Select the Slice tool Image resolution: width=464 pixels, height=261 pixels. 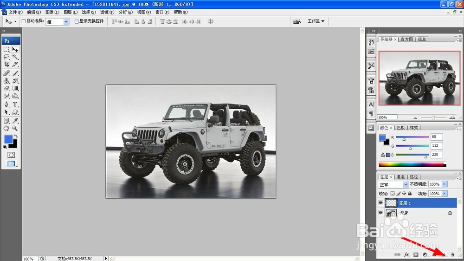15,64
